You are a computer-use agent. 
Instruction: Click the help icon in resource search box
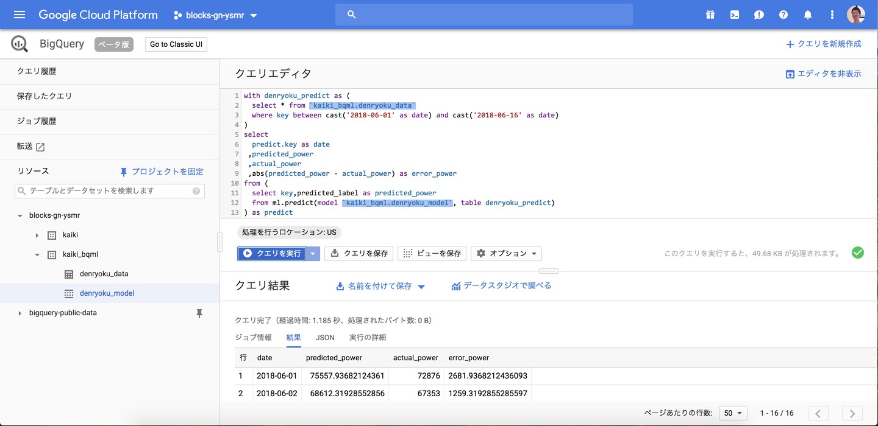coord(196,191)
